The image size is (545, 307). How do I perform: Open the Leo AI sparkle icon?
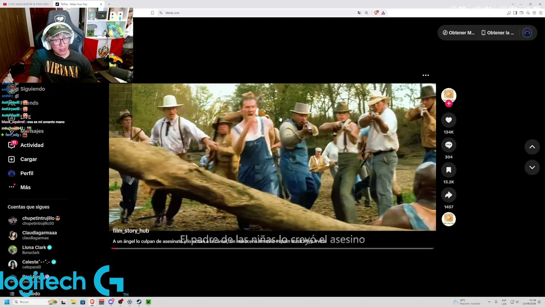tap(528, 13)
